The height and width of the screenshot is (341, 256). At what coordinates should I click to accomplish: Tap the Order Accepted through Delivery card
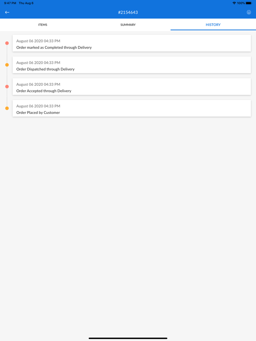(132, 87)
